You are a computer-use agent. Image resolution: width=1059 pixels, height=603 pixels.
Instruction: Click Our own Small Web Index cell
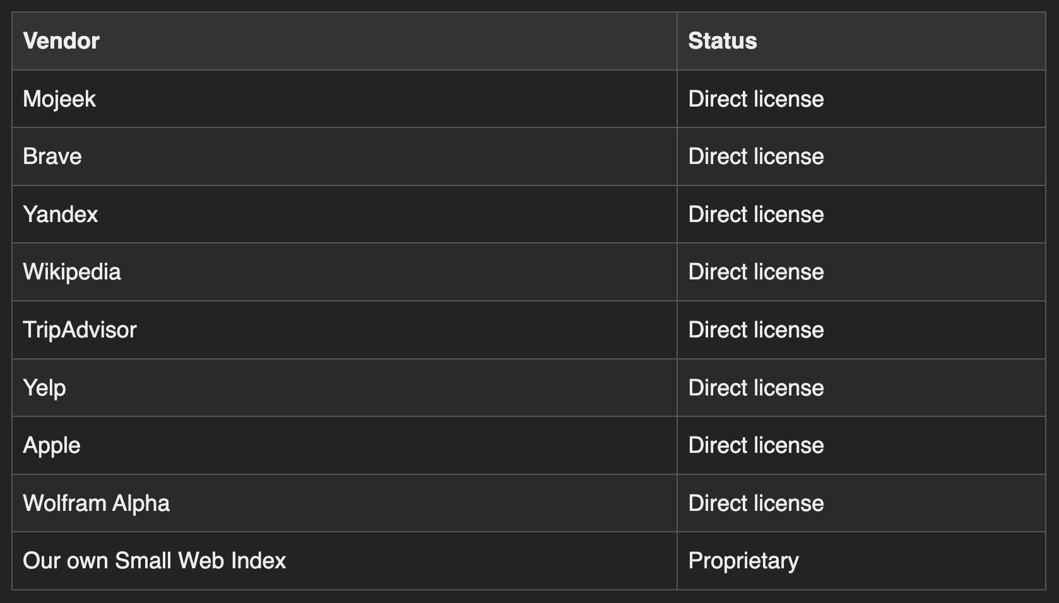point(345,561)
